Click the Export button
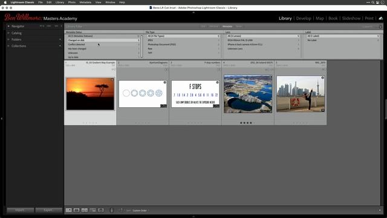The image size is (387, 218). tap(48, 210)
